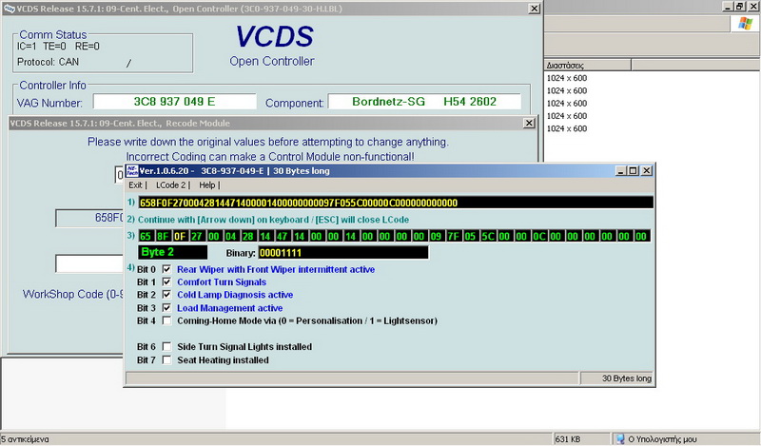This screenshot has height=446, width=761.
Task: Close the Explorer window at top right
Action: (753, 7)
